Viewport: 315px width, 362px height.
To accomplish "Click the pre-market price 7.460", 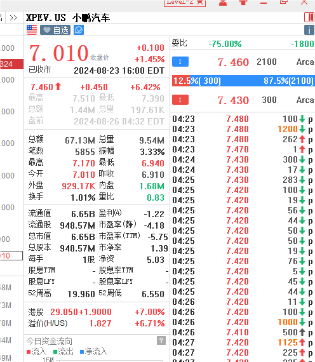I will [x=42, y=87].
